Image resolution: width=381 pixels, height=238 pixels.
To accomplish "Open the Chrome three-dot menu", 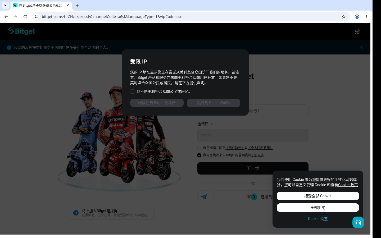I will [x=366, y=17].
